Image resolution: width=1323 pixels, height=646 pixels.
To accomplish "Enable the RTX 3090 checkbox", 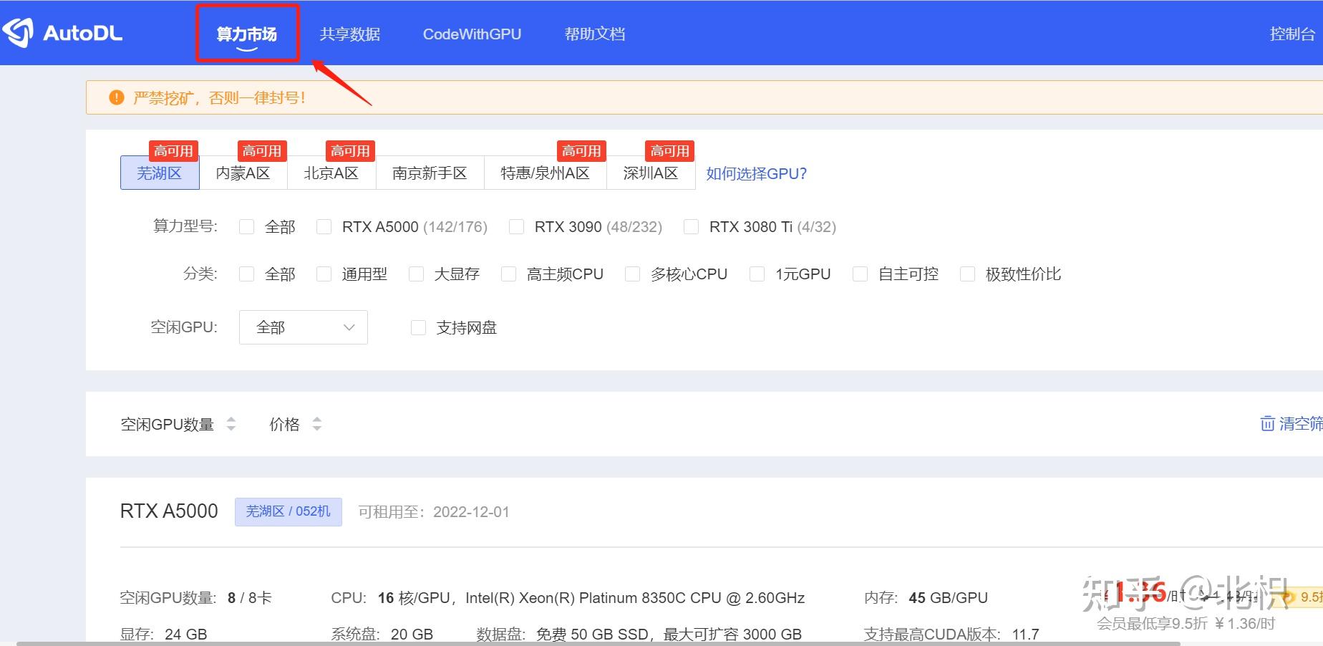I will point(516,226).
